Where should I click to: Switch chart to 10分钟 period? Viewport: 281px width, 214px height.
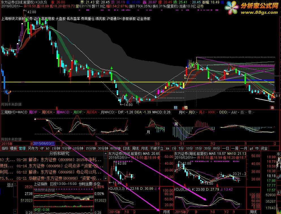point(78,148)
